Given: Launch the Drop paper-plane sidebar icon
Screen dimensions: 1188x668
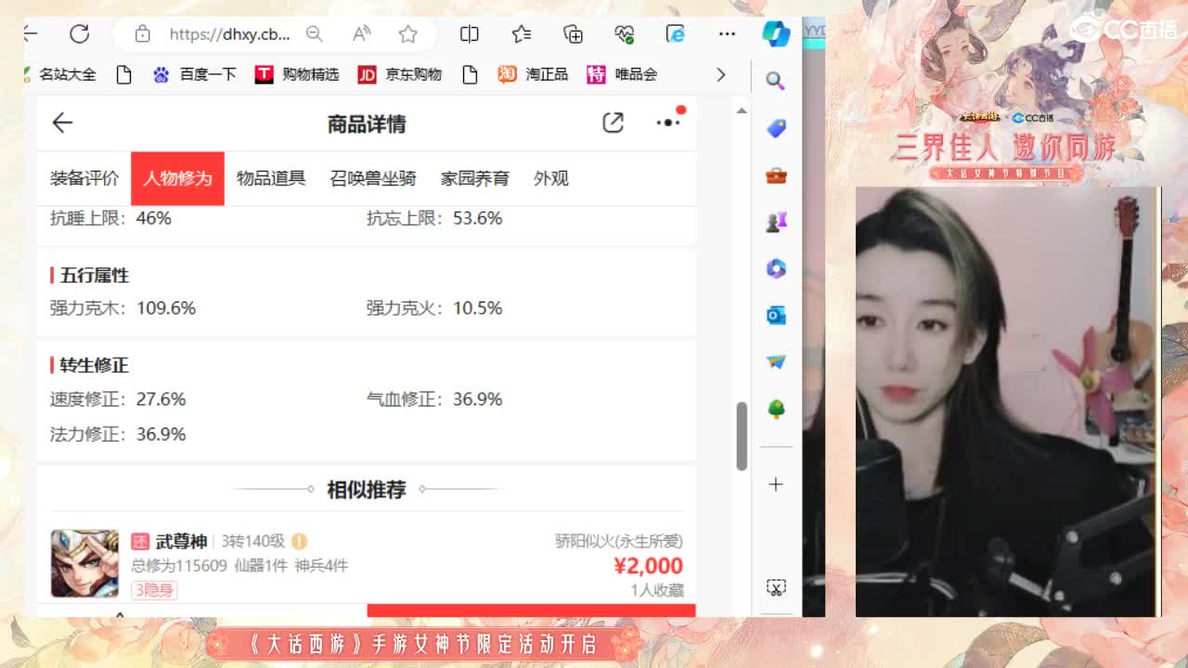Looking at the screenshot, I should coord(776,362).
